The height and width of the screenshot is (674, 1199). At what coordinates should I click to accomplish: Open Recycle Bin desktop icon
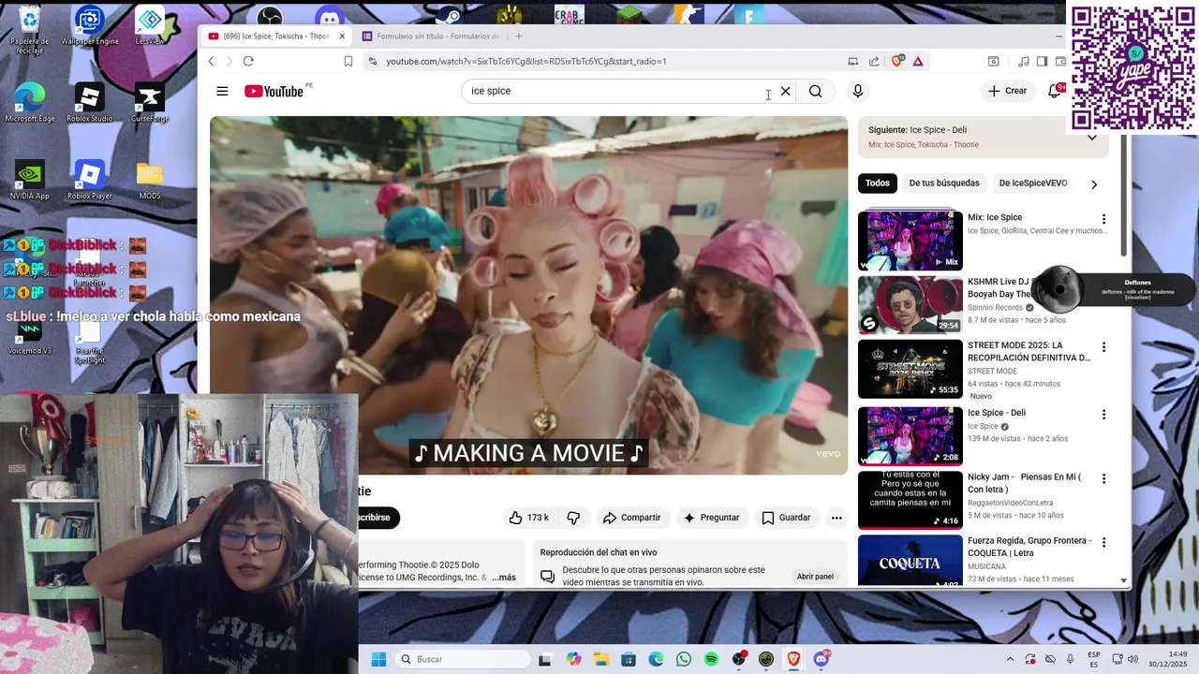click(29, 29)
